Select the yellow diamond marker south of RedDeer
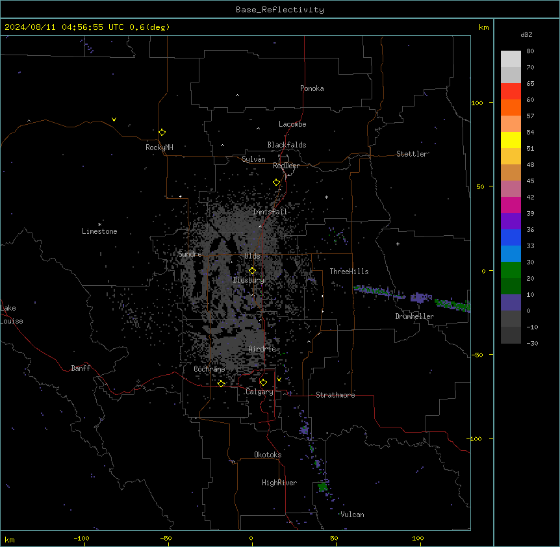This screenshot has width=560, height=547. 277,183
